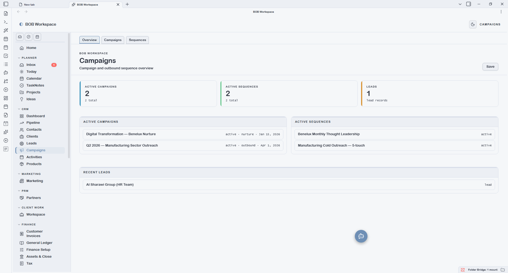
Task: Click the floating chatbot assistant button
Action: 361,236
